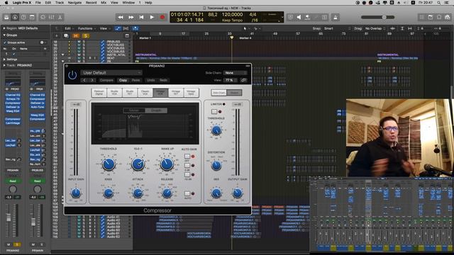The width and height of the screenshot is (454, 255).
Task: Open the Browsers media button
Action: [448, 17]
